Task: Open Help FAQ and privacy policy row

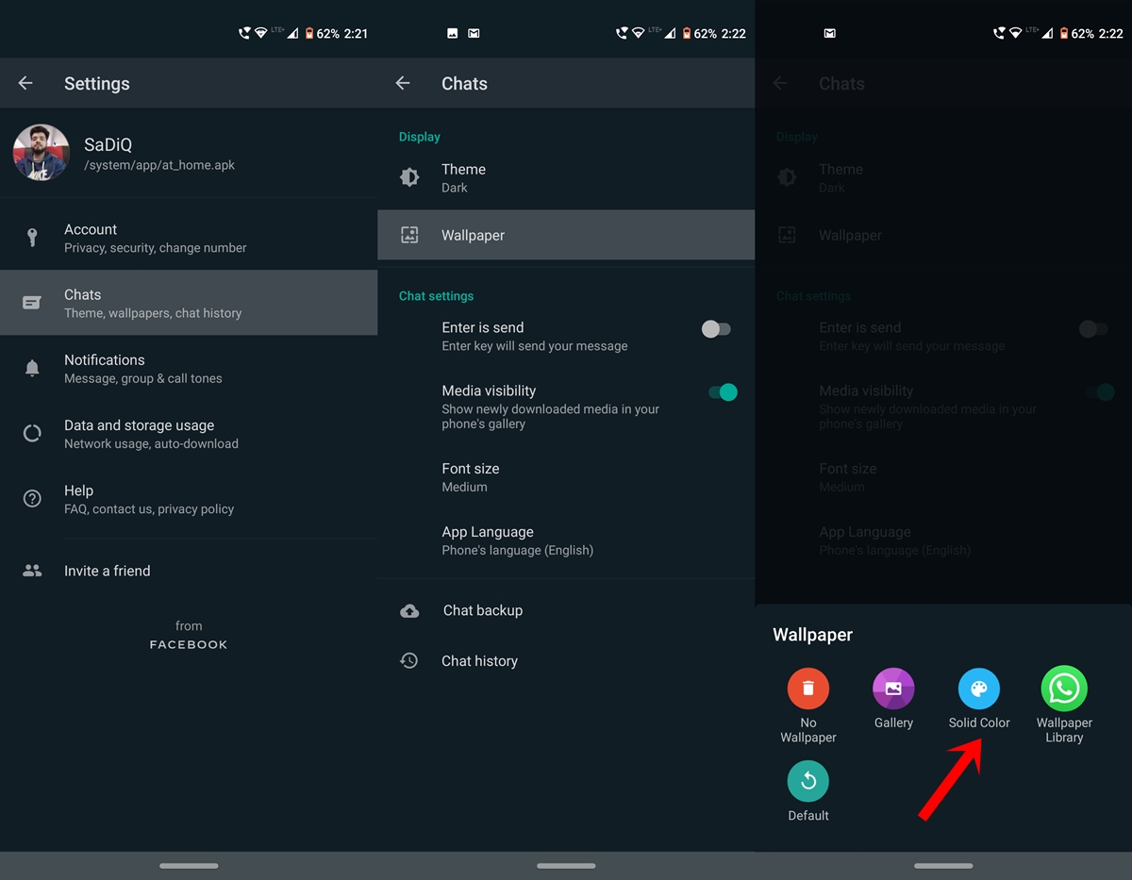Action: pos(189,499)
